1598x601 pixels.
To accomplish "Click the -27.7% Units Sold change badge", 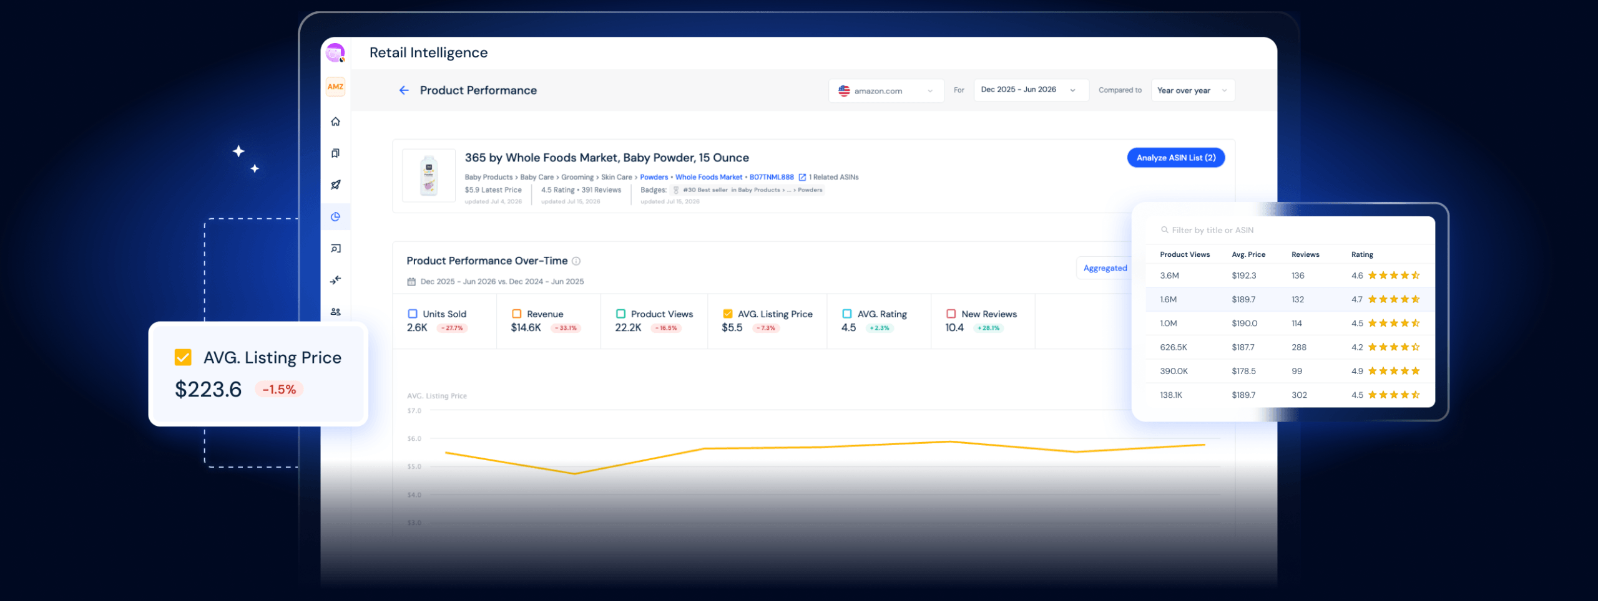I will (453, 328).
